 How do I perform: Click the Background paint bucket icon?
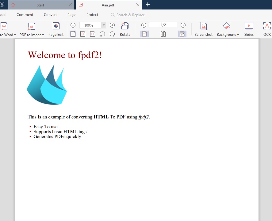[226, 26]
